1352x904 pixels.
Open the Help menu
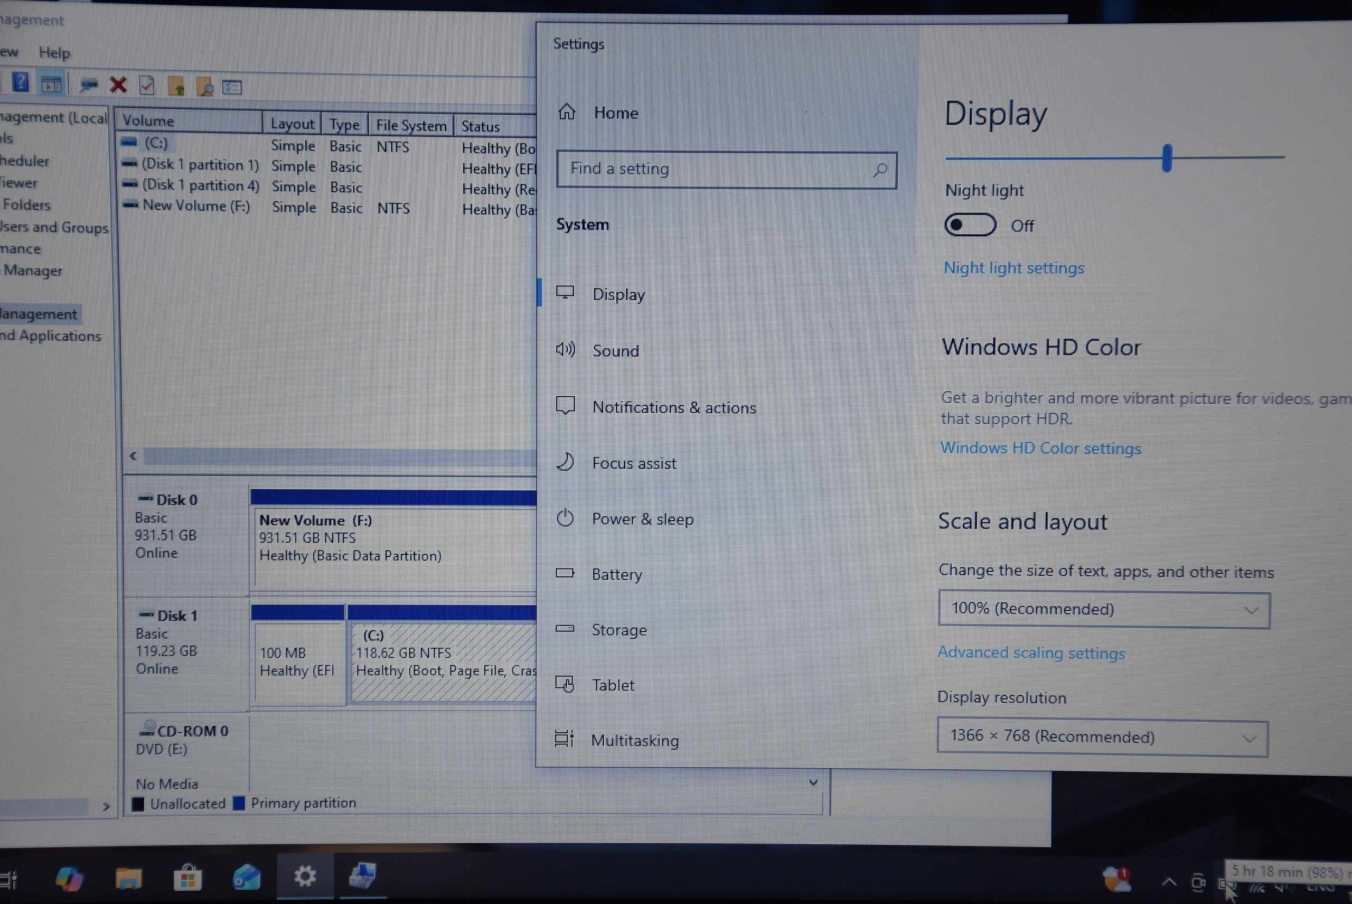tap(54, 53)
